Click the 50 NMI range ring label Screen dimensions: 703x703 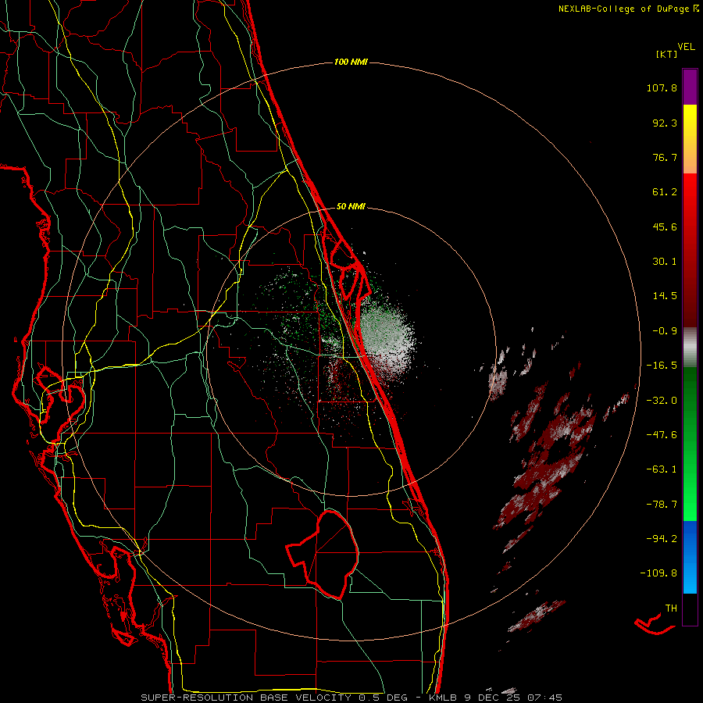coord(351,206)
